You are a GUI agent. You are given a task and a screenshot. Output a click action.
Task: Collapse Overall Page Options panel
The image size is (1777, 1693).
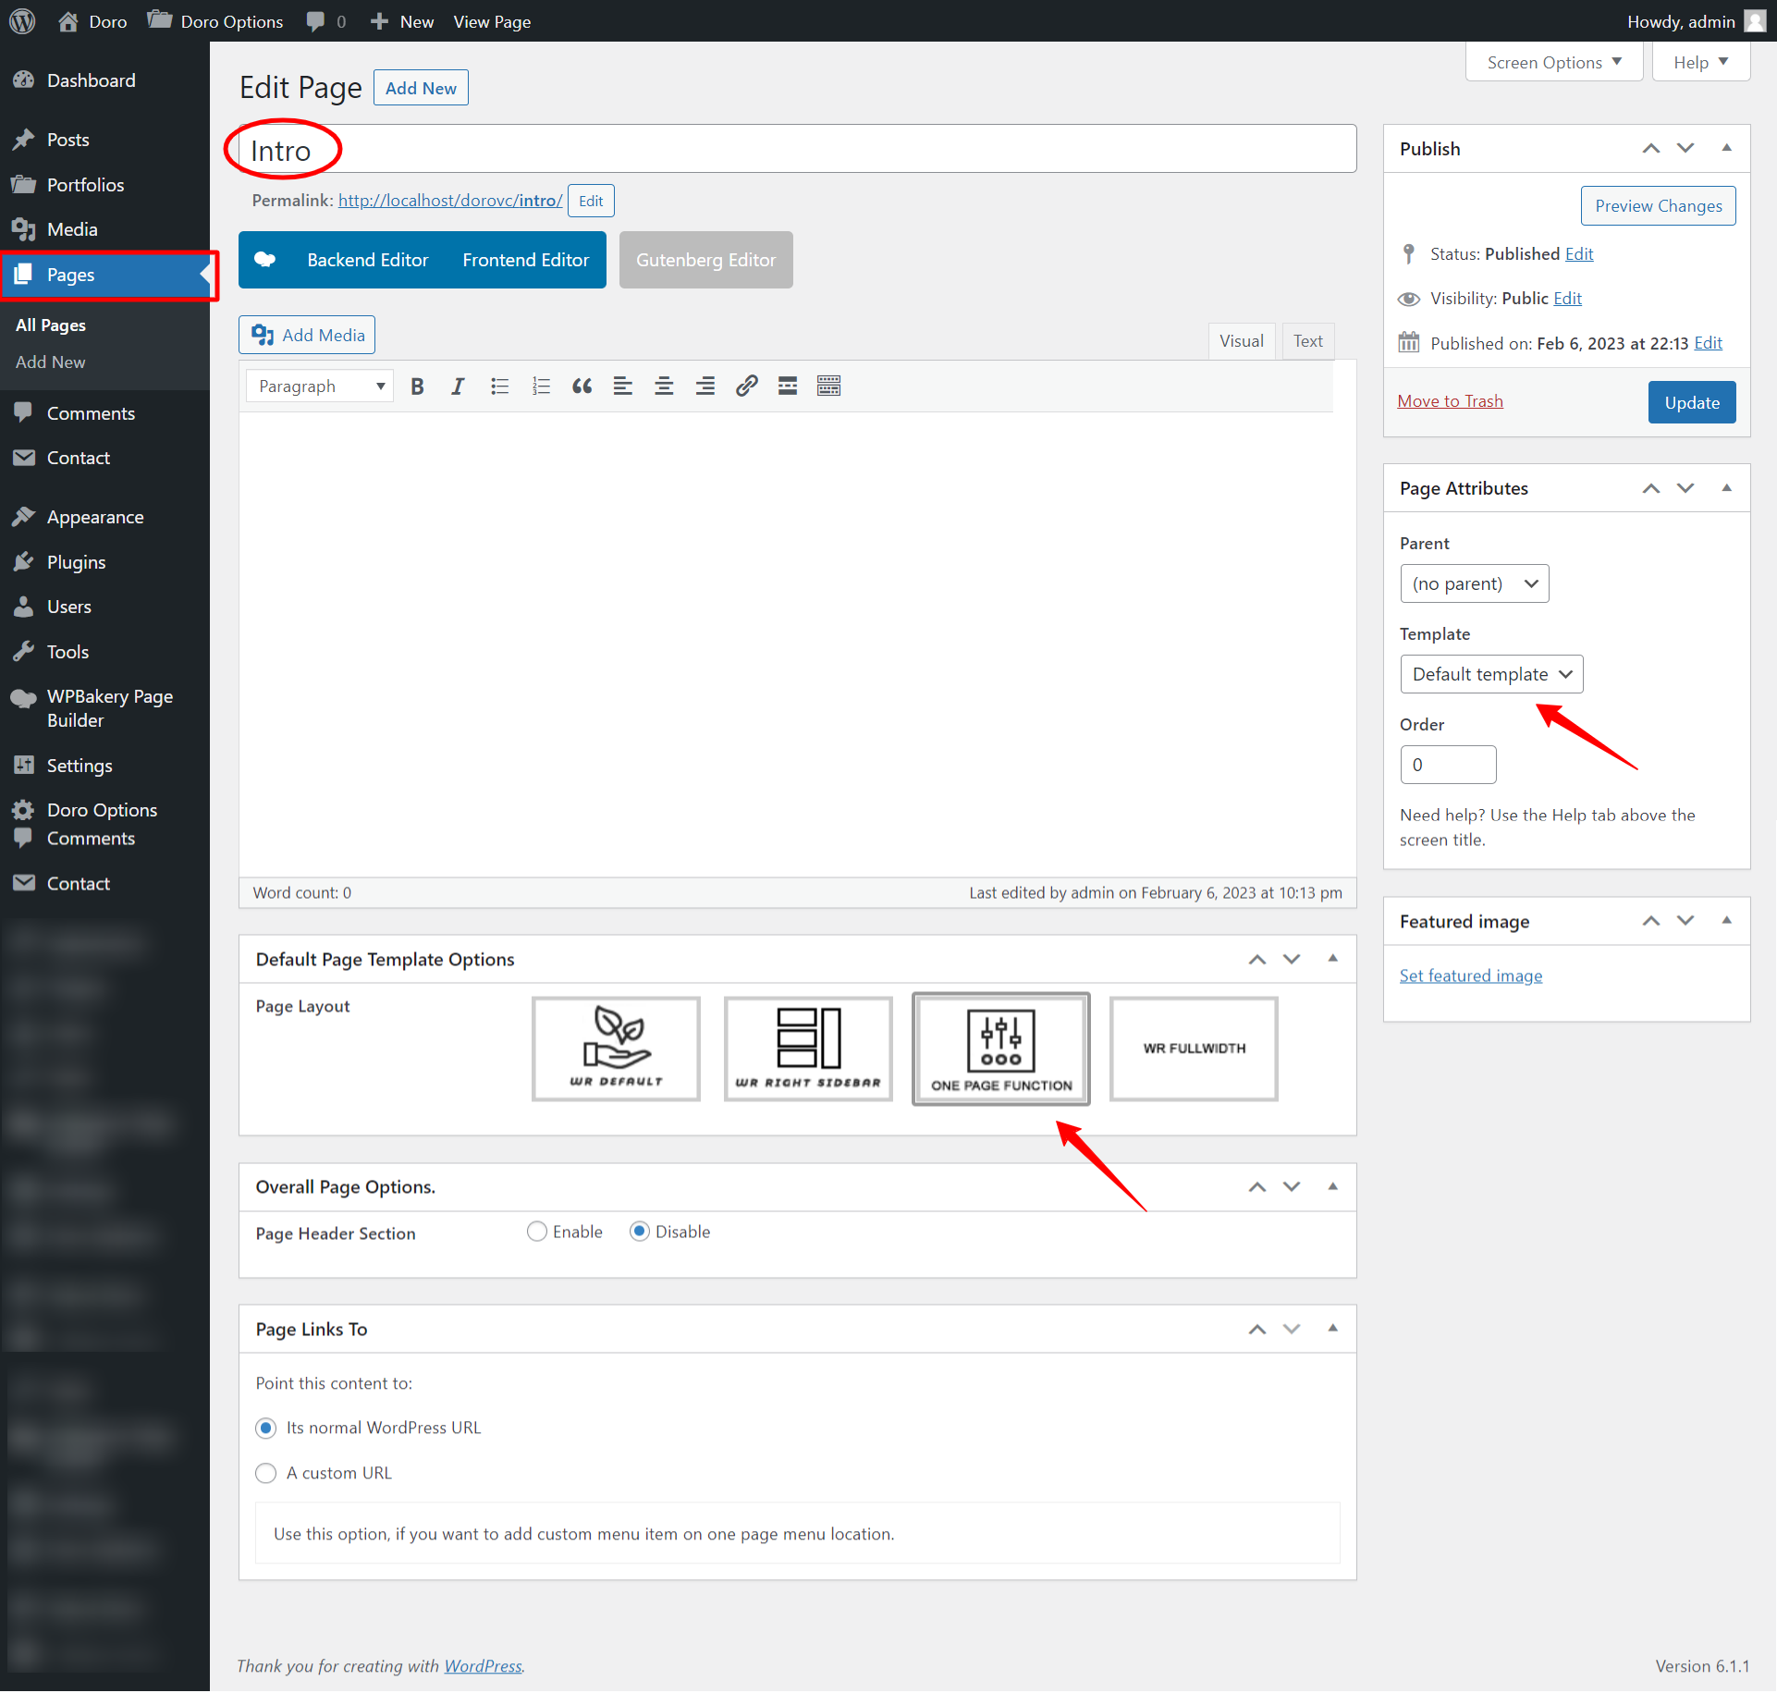point(1332,1186)
